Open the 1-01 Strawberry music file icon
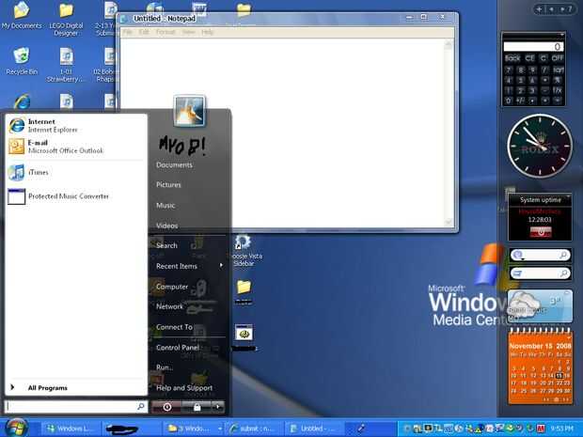The width and height of the screenshot is (583, 437). pos(66,66)
